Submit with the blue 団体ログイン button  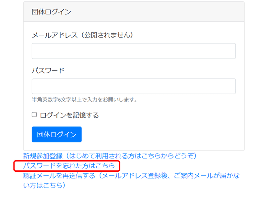pyautogui.click(x=56, y=134)
